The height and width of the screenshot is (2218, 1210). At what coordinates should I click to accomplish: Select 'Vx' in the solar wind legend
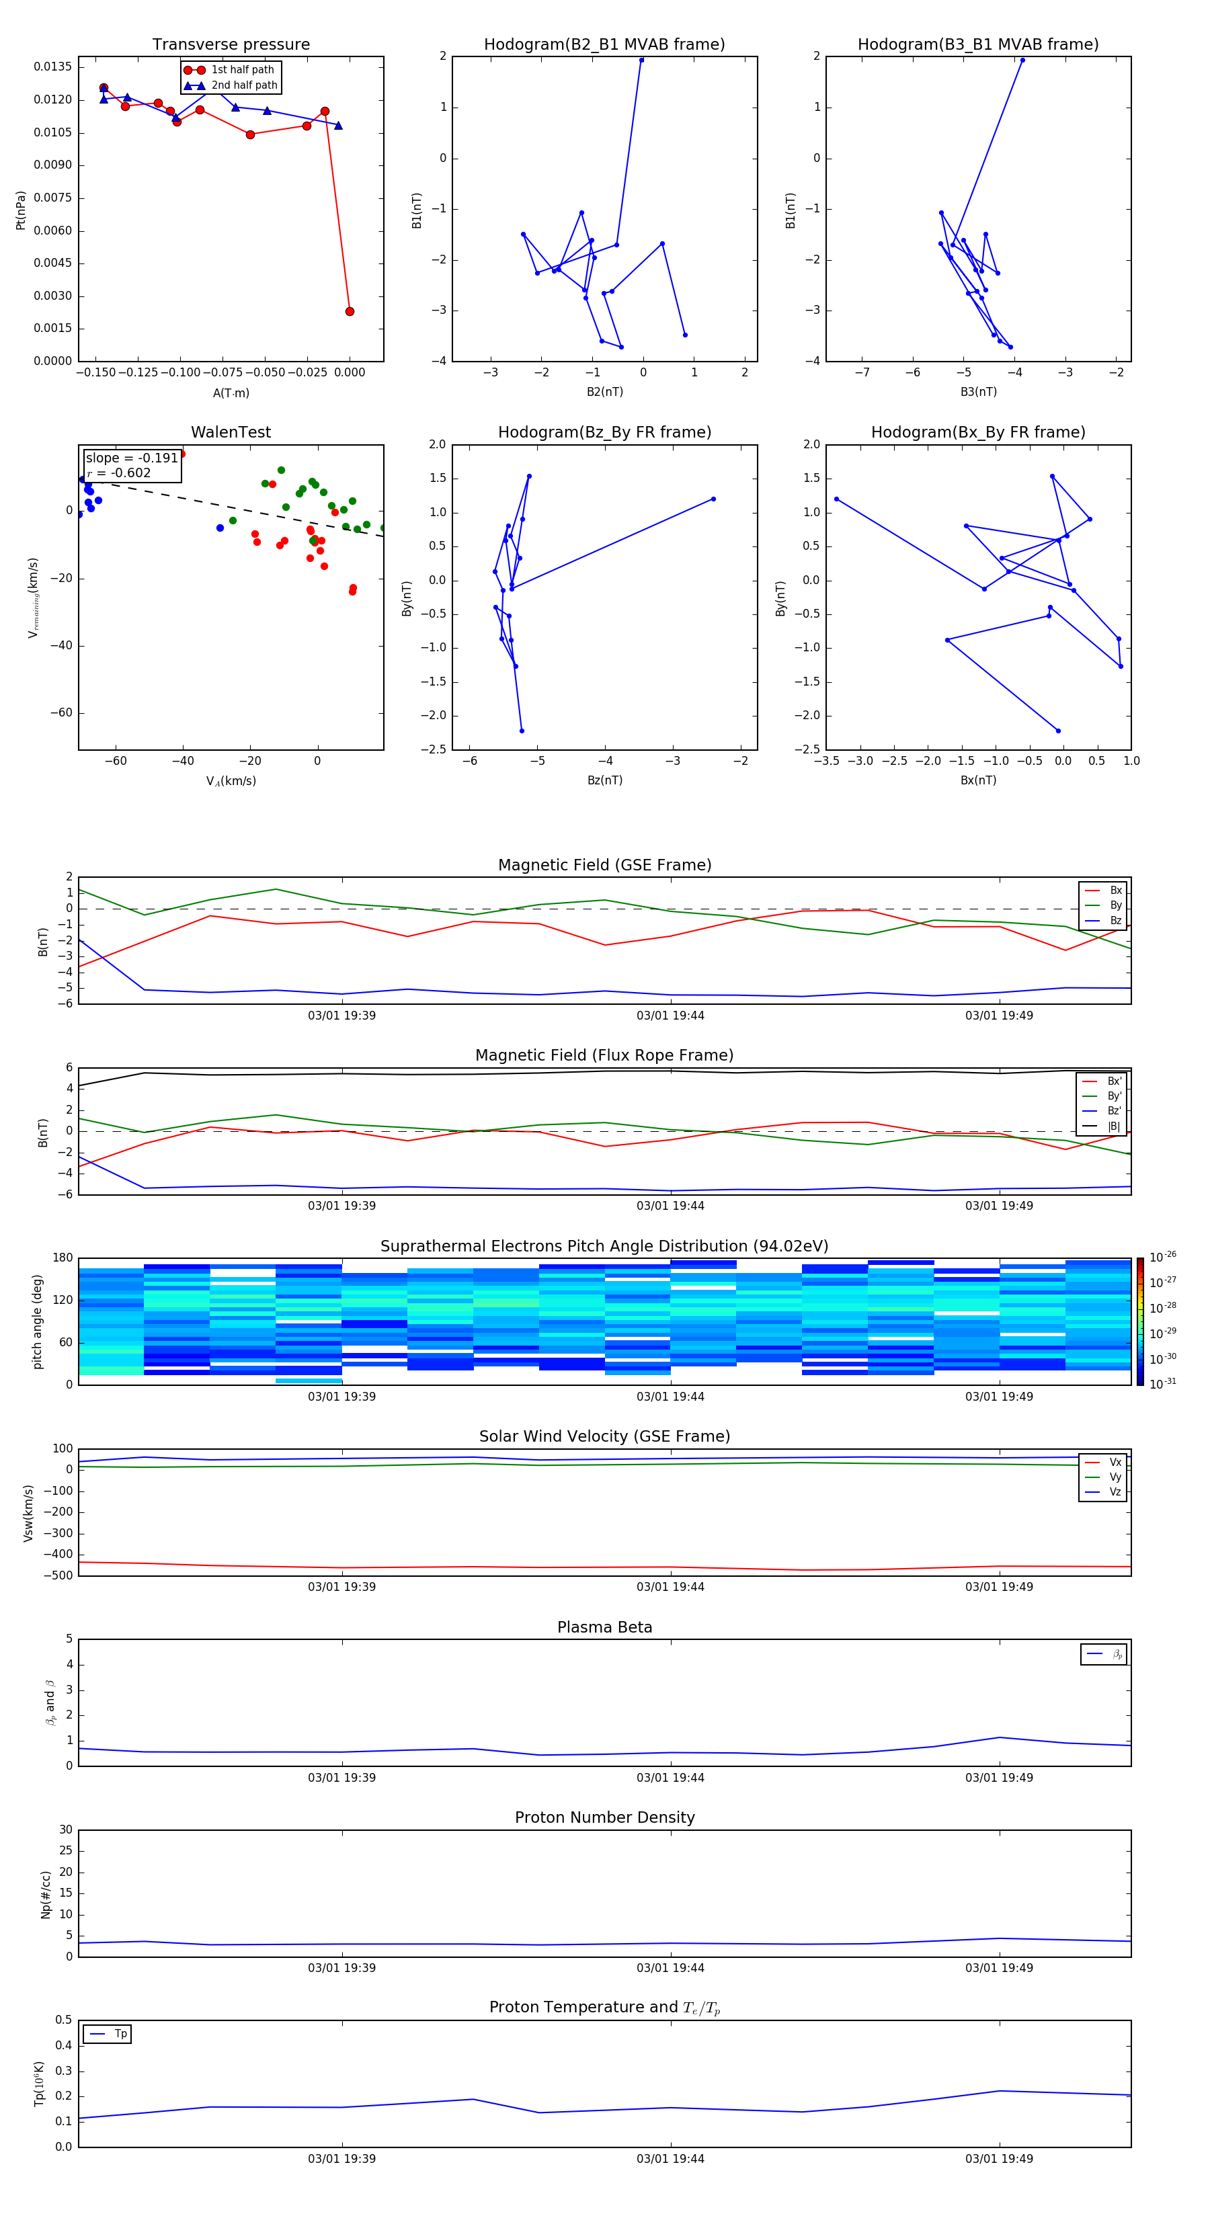coord(1103,1462)
